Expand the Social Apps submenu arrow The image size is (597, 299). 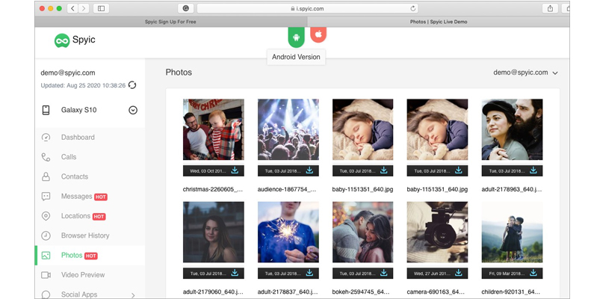[x=133, y=295]
